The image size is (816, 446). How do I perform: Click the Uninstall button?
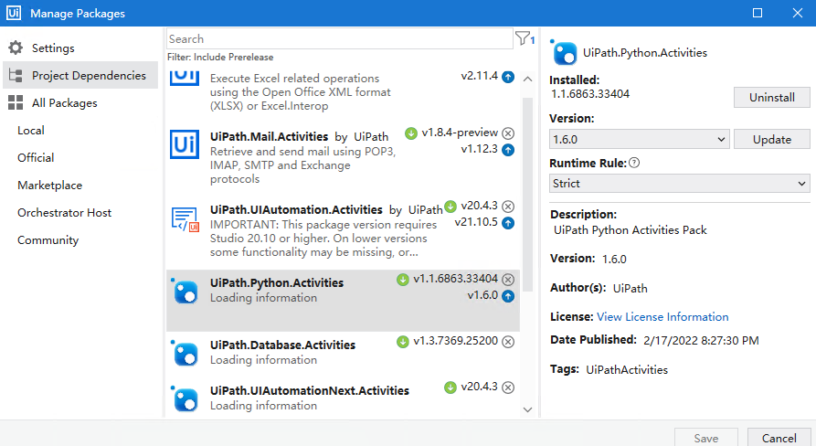click(x=772, y=97)
